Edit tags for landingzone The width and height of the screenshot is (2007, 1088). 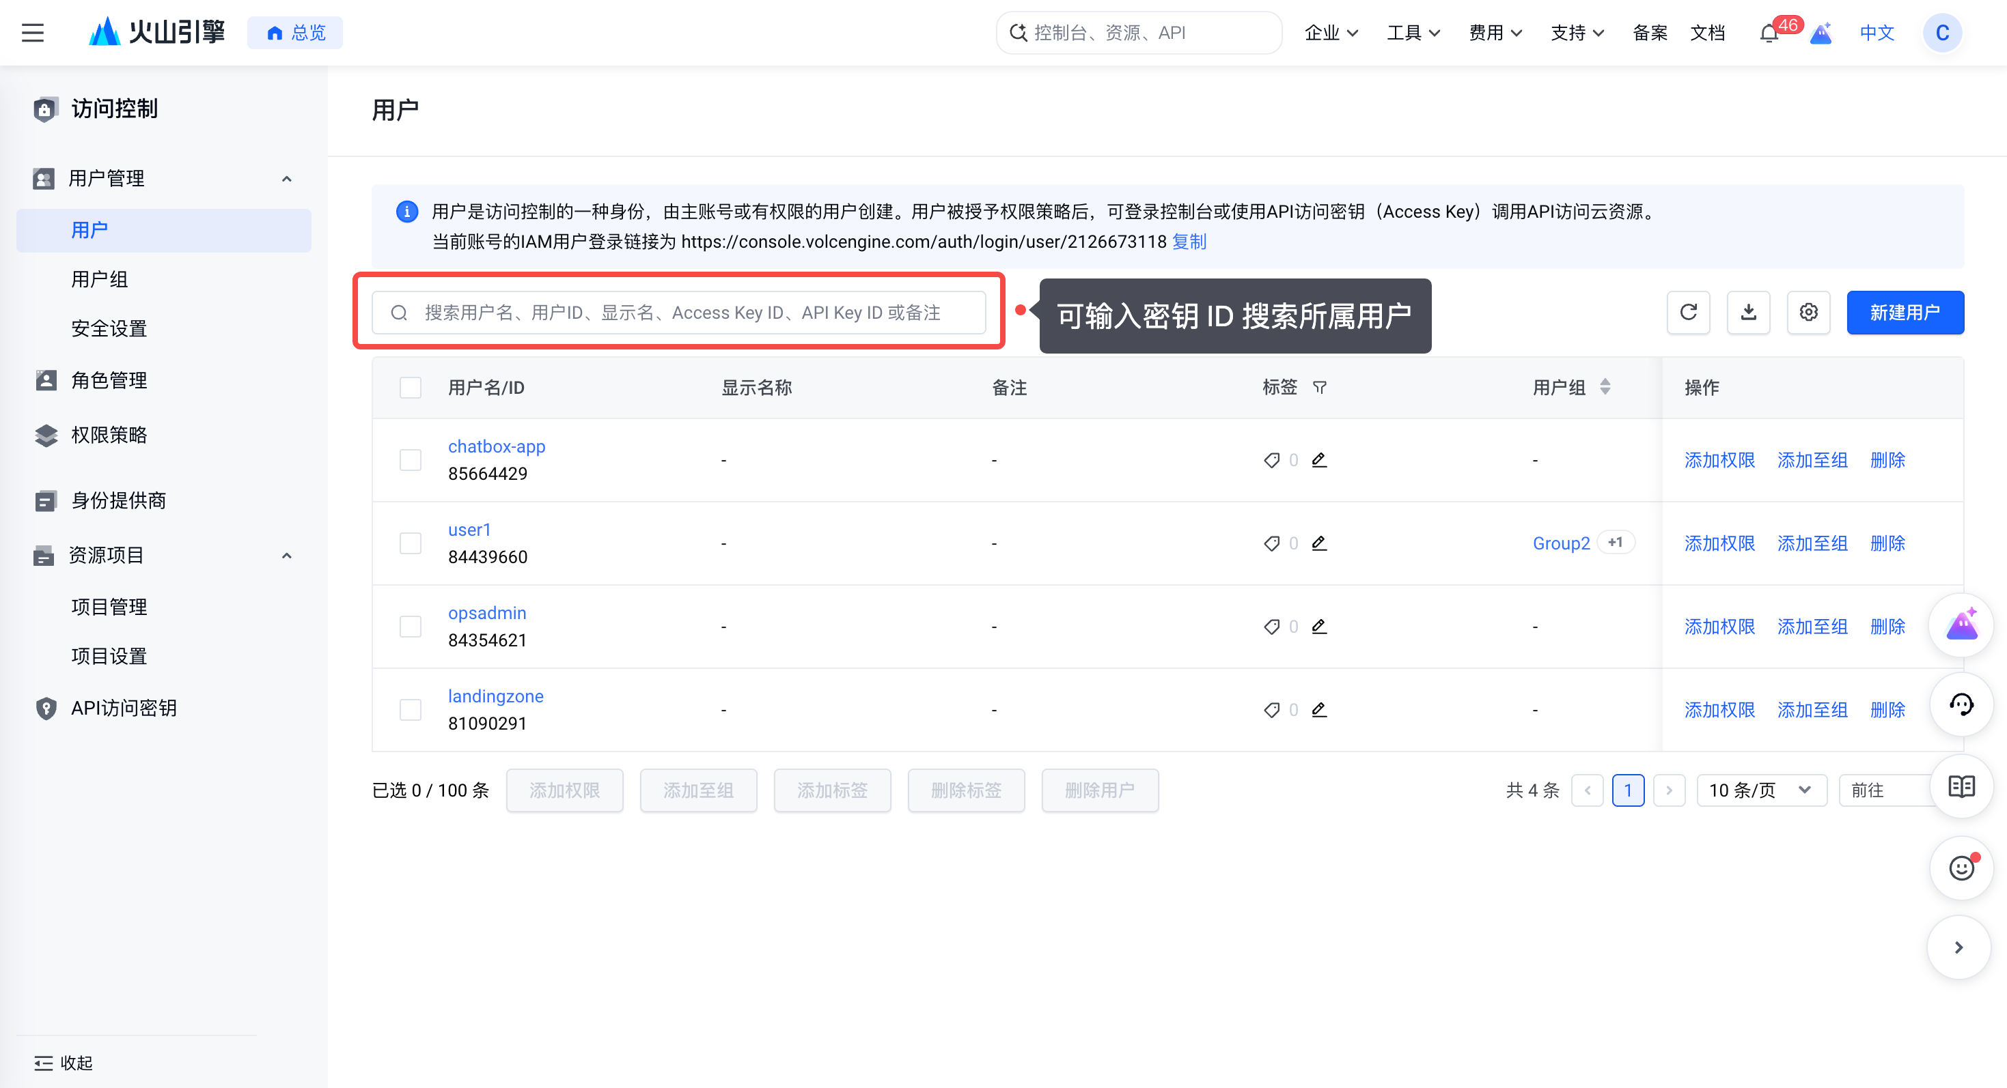[x=1319, y=710]
